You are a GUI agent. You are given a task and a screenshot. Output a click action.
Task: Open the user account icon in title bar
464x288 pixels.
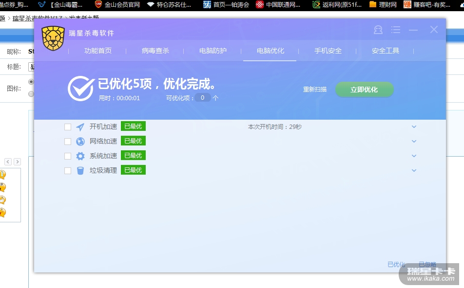point(378,30)
